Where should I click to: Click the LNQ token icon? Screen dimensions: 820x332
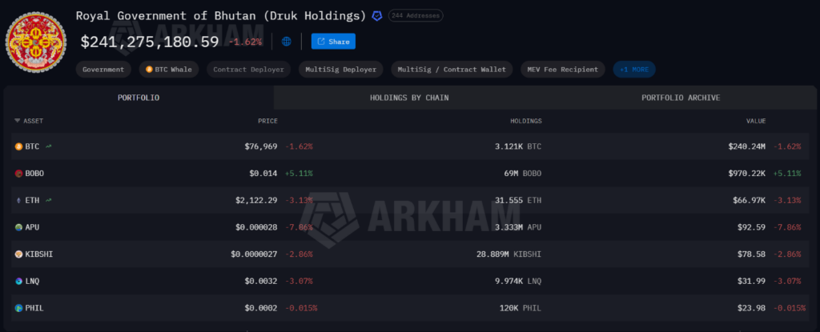click(19, 282)
